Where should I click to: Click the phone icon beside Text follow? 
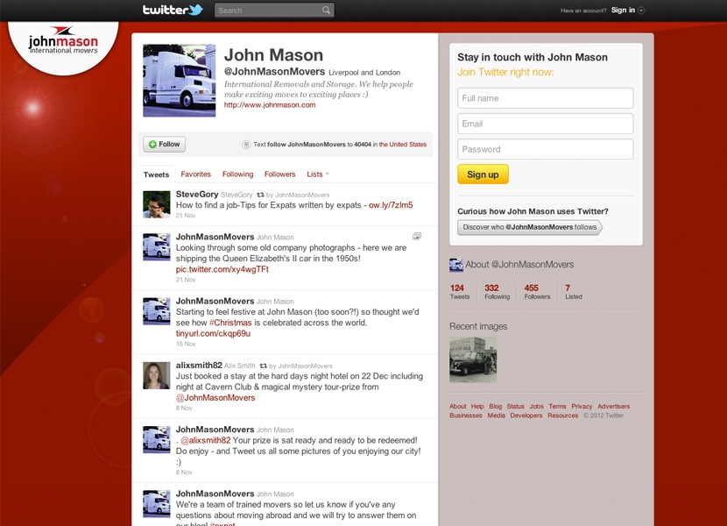tap(246, 145)
